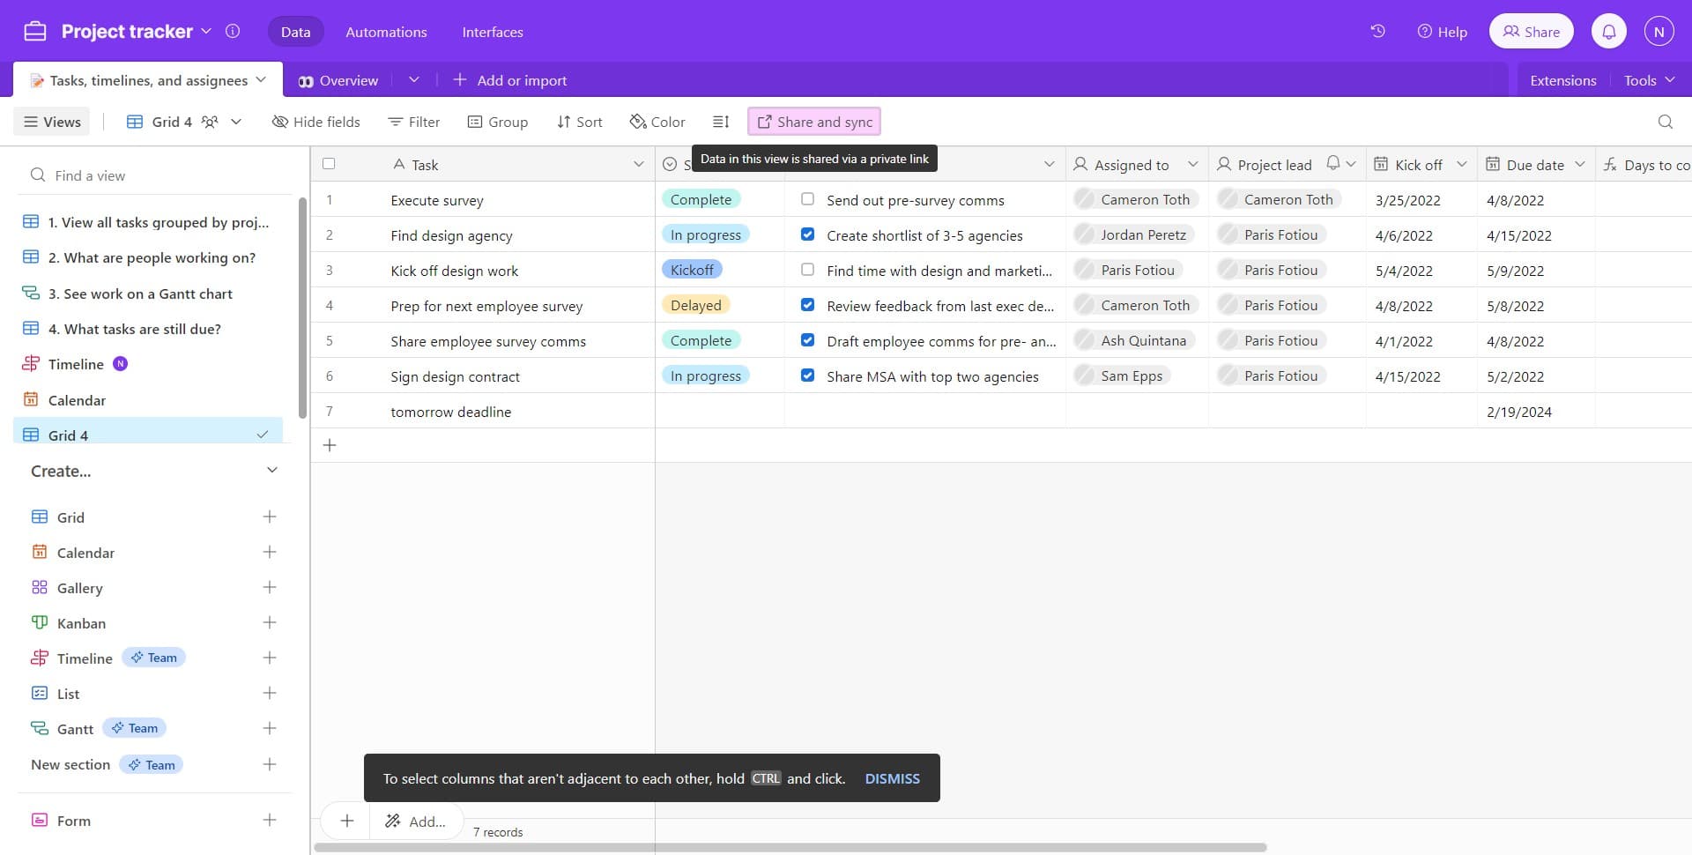Image resolution: width=1692 pixels, height=855 pixels.
Task: Open the Overview table tab
Action: click(339, 80)
